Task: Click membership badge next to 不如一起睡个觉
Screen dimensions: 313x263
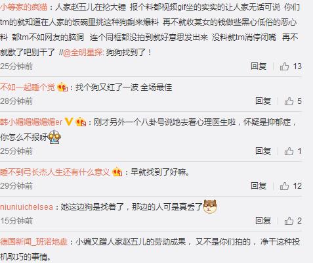Action: click(x=62, y=87)
